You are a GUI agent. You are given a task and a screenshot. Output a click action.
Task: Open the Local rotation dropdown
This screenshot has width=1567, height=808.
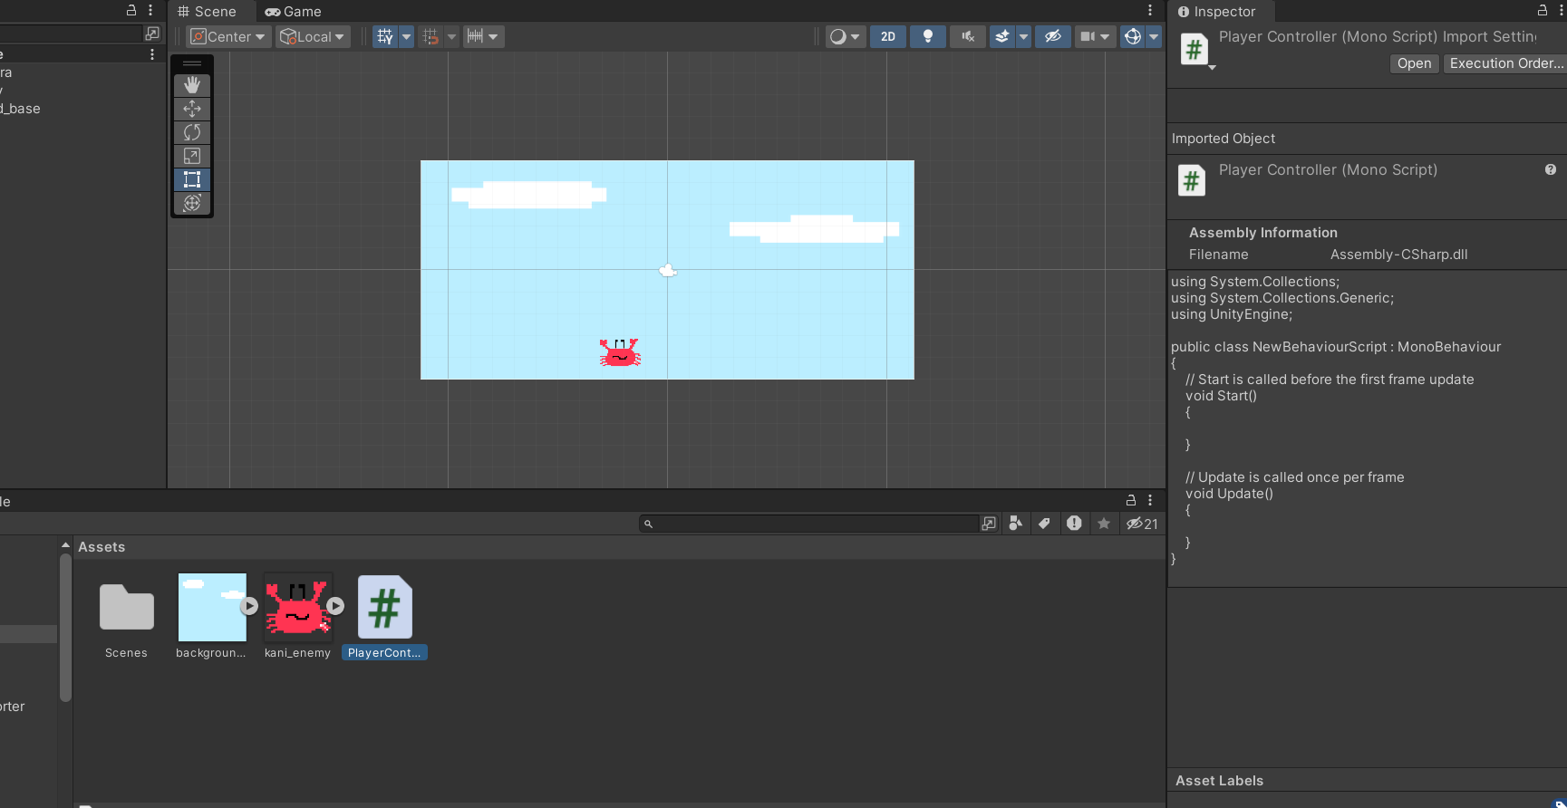313,37
